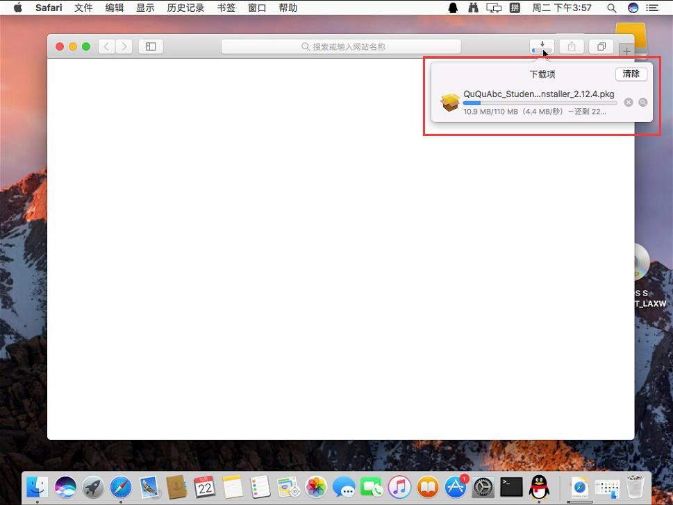Open the 书签 menu
The height and width of the screenshot is (505, 673).
click(x=226, y=8)
